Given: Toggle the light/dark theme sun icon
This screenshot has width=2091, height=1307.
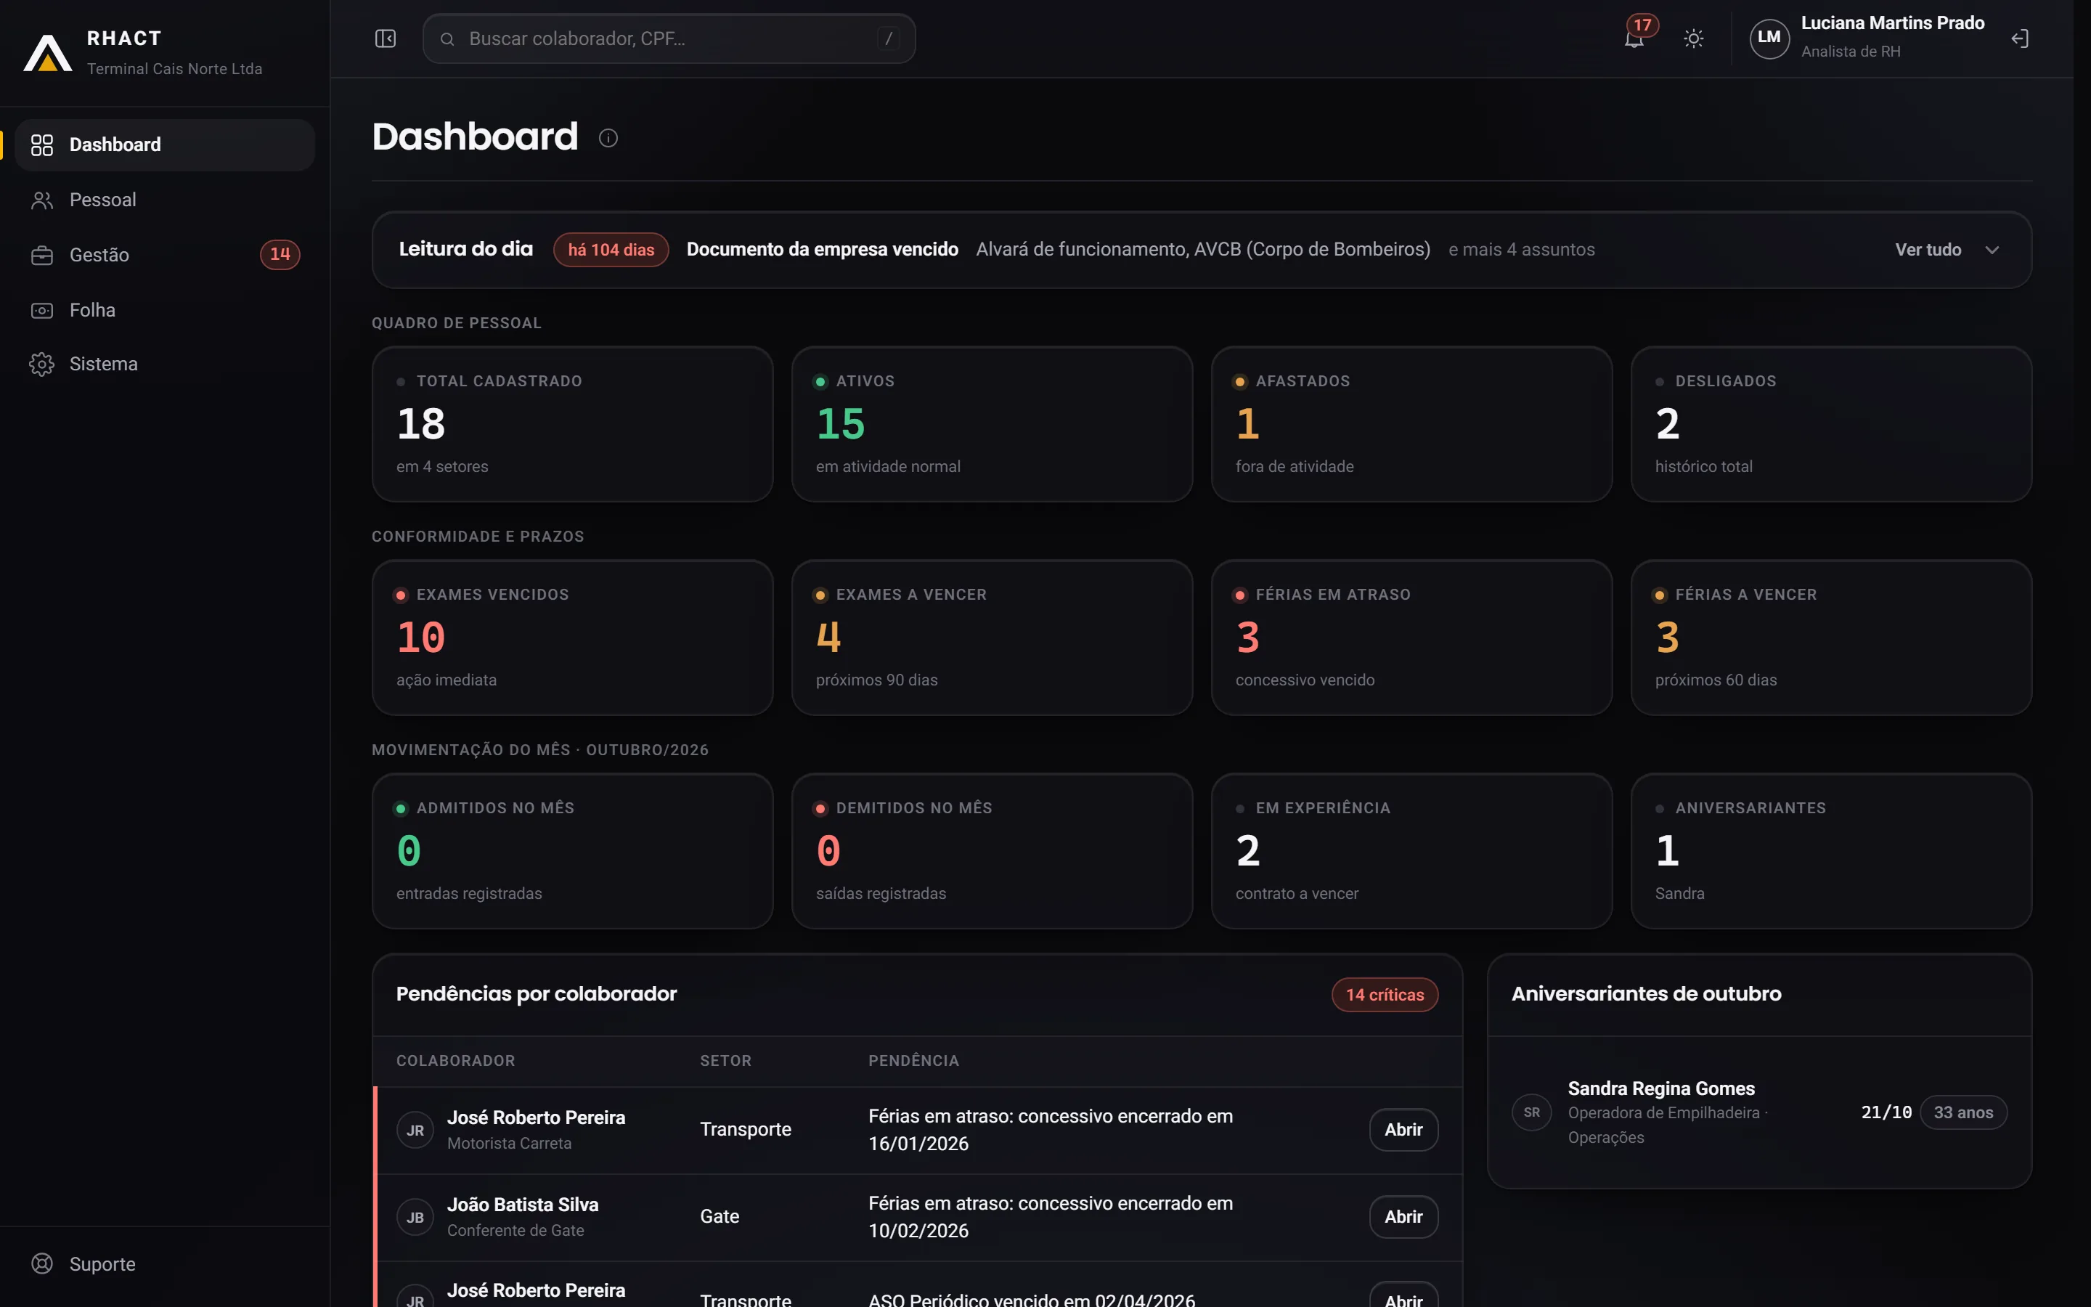Looking at the screenshot, I should click(1694, 38).
